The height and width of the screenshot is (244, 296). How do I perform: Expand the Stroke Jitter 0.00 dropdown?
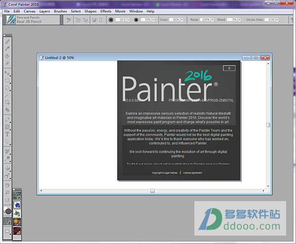277,20
